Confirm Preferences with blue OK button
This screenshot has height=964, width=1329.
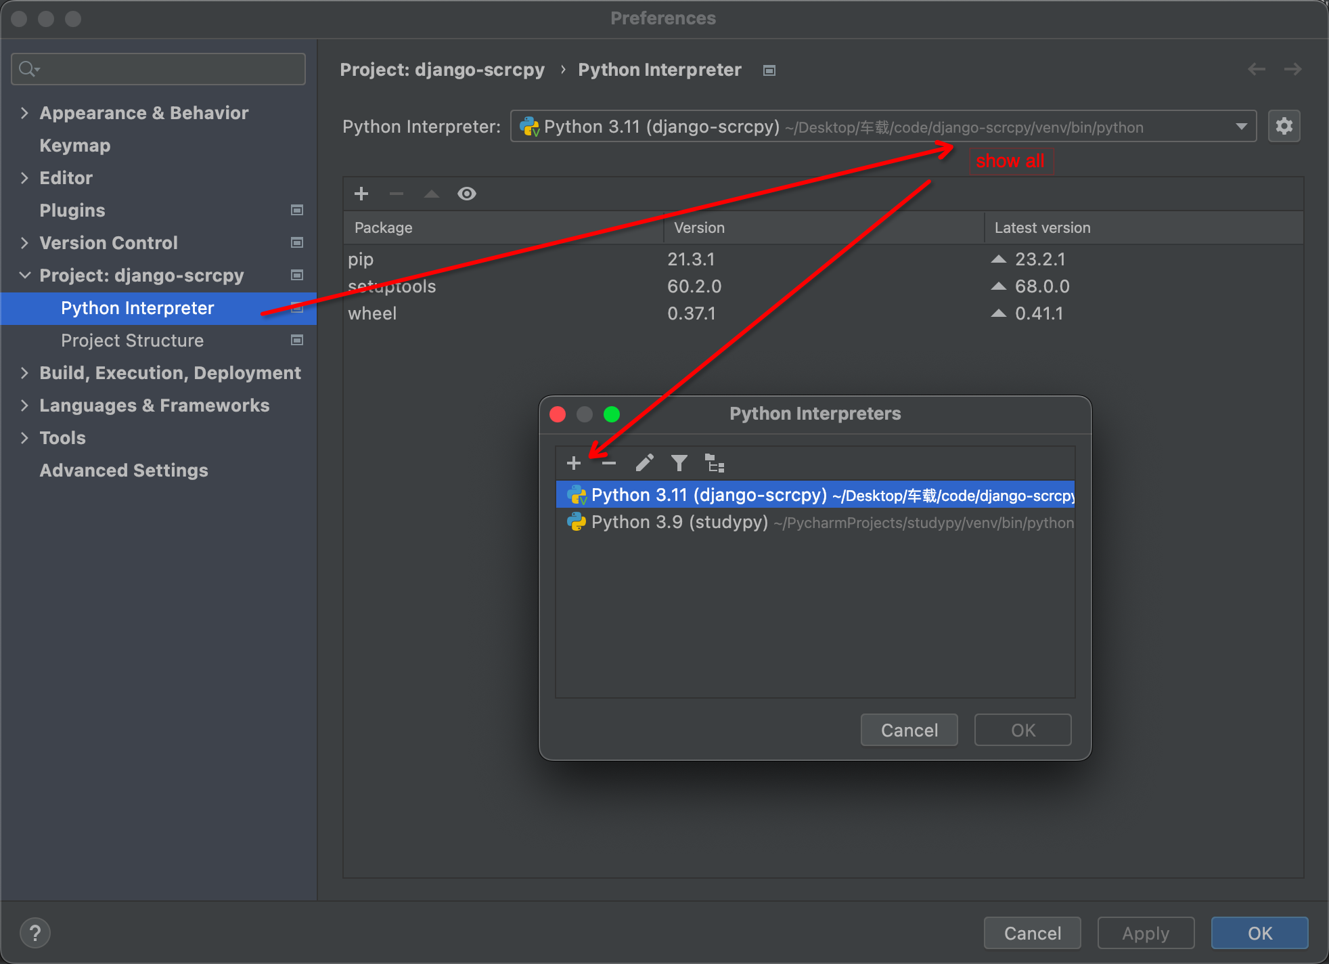coord(1259,933)
